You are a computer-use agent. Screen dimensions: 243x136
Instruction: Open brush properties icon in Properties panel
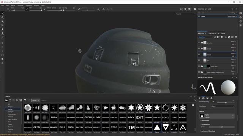pos(200,98)
